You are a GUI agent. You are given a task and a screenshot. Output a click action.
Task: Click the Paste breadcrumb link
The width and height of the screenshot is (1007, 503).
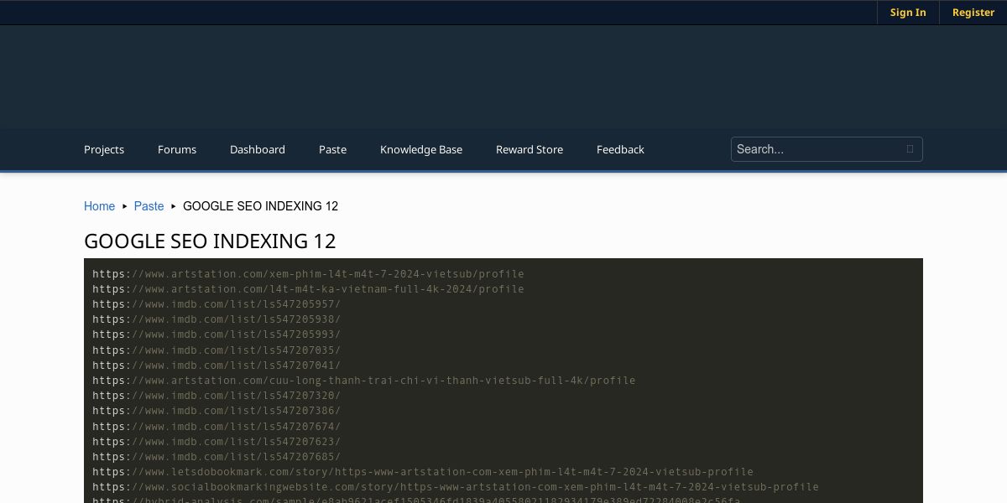click(149, 206)
